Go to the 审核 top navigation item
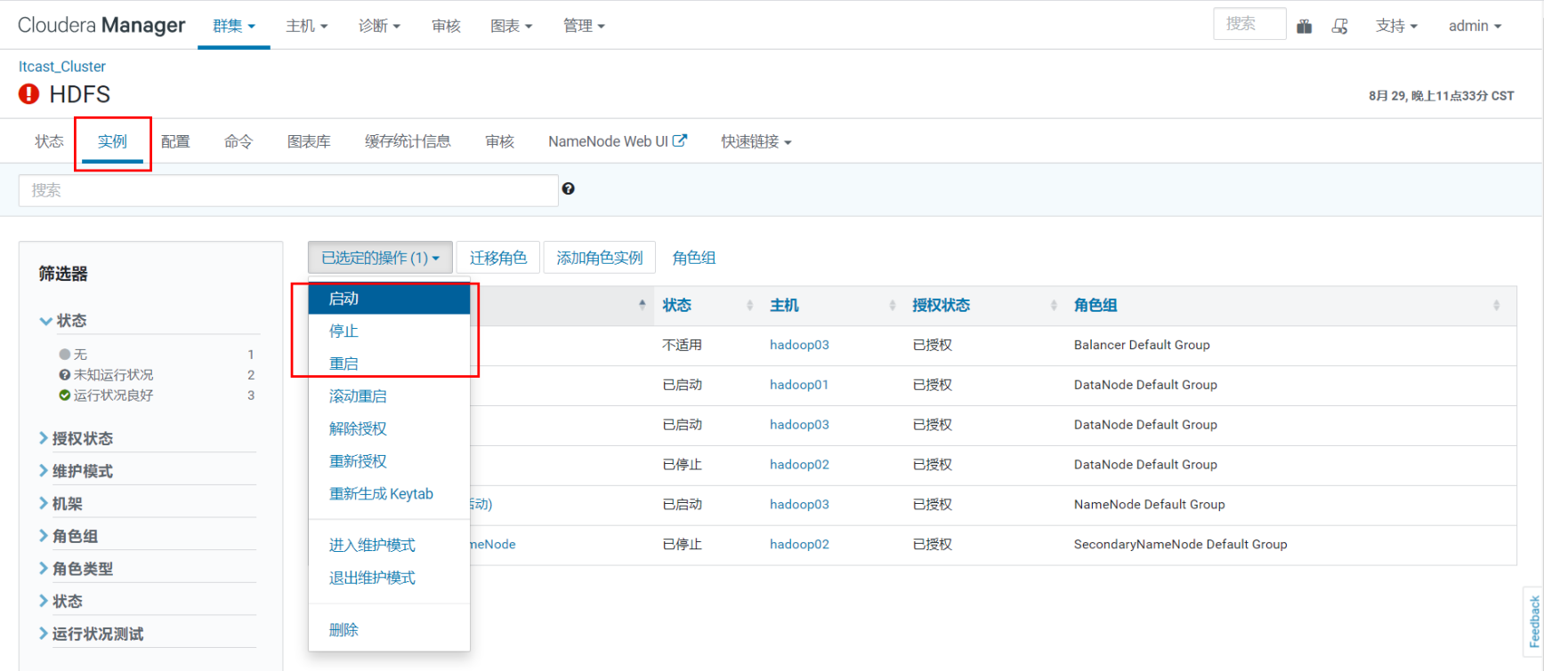The image size is (1544, 671). (446, 26)
